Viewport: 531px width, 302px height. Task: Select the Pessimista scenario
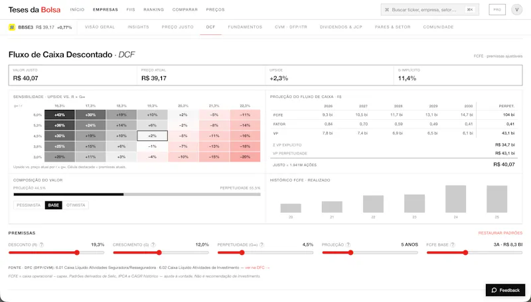[29, 205]
